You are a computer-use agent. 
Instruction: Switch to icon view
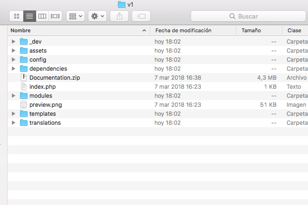17,16
